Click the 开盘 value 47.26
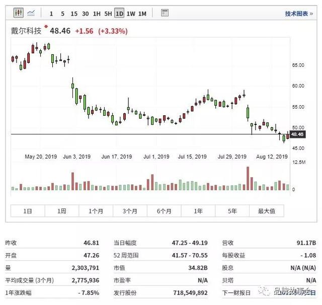 pyautogui.click(x=92, y=255)
